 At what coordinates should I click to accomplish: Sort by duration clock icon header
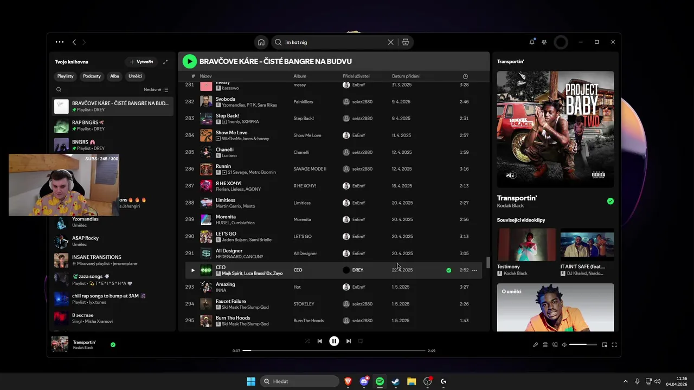(x=465, y=76)
